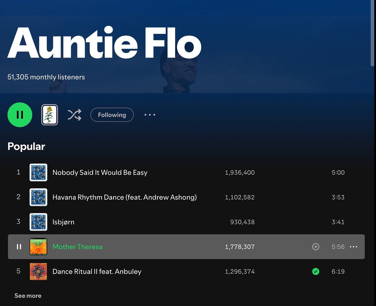Pause playback with the large green button

[20, 115]
